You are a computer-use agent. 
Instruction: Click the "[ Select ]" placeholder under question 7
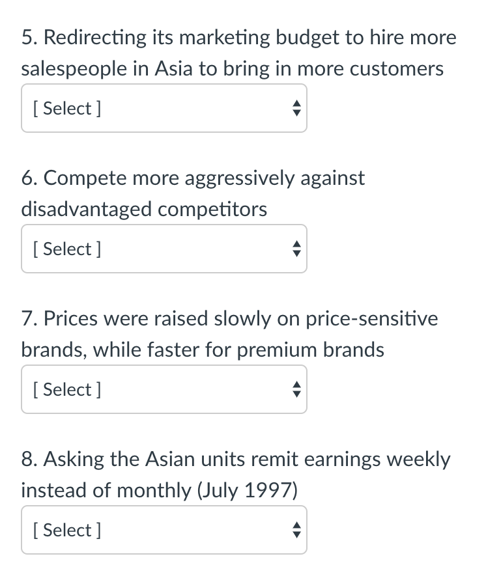(66, 390)
